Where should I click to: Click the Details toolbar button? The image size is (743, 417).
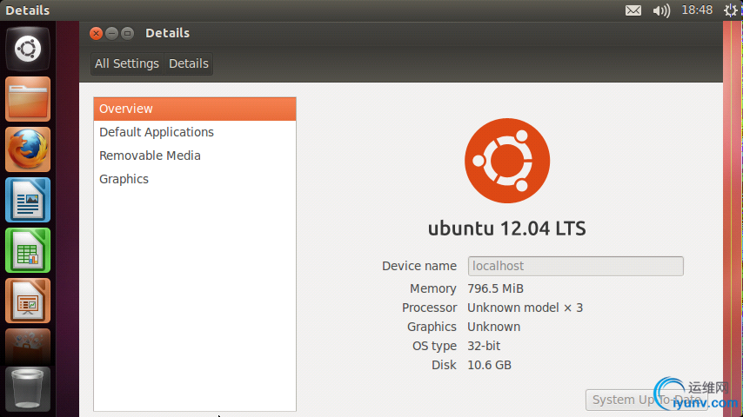tap(189, 63)
